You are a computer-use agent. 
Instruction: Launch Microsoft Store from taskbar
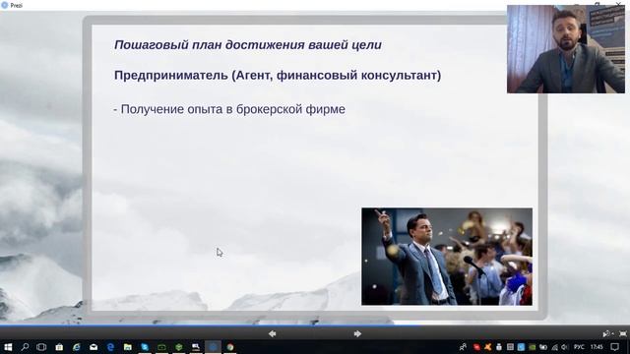[x=59, y=347]
